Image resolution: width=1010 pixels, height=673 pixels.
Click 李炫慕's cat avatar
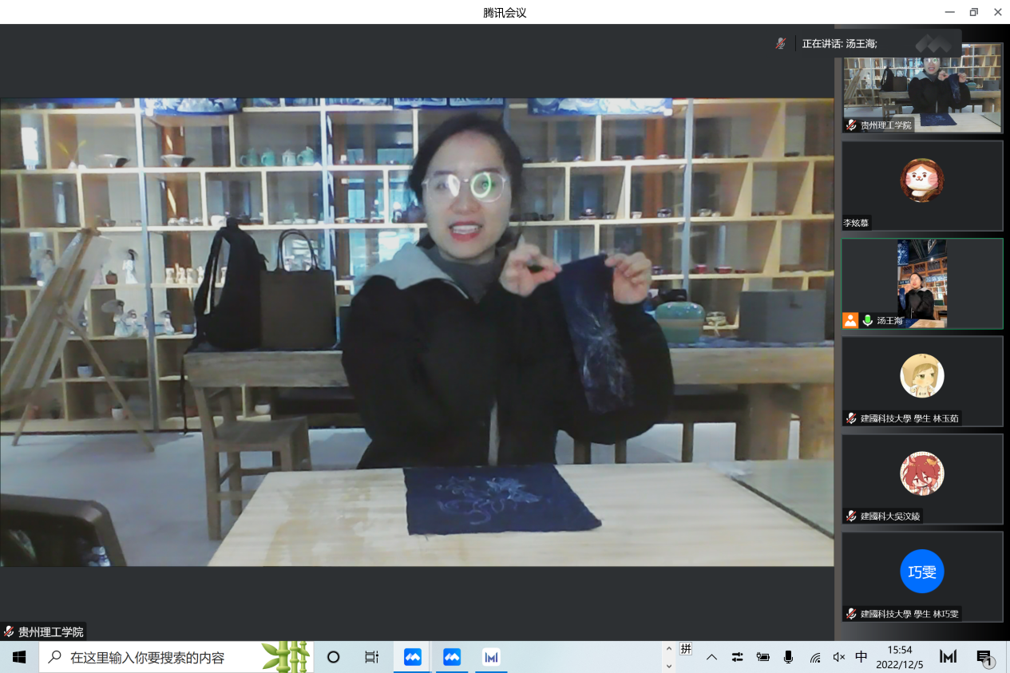[x=922, y=180]
